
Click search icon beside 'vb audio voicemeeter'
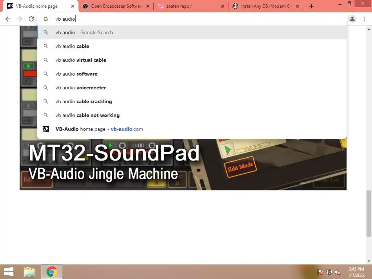(x=46, y=88)
